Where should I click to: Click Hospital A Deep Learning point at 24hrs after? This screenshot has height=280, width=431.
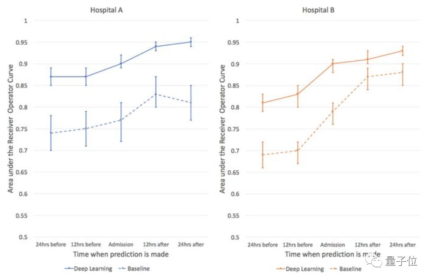[x=191, y=42]
